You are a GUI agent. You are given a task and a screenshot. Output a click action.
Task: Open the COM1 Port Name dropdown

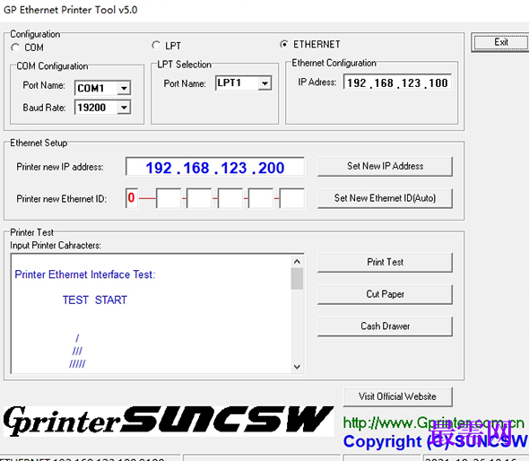[124, 88]
